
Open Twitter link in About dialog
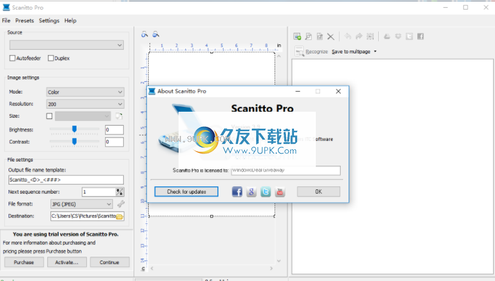point(265,192)
